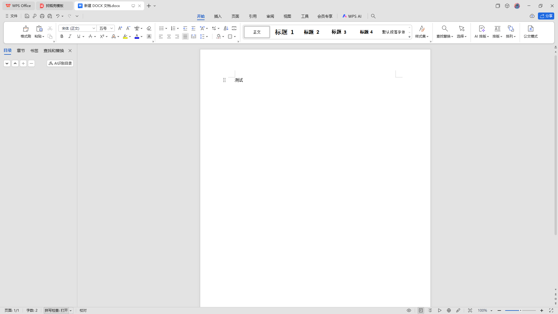Click the Print icon in quick access bar

pos(42,16)
